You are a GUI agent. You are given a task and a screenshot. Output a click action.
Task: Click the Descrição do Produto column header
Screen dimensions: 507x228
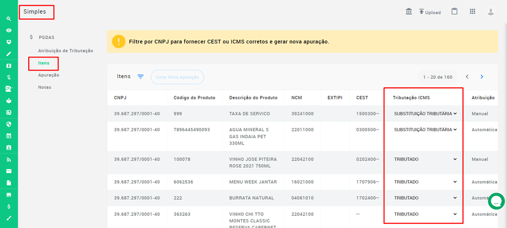[x=253, y=98]
